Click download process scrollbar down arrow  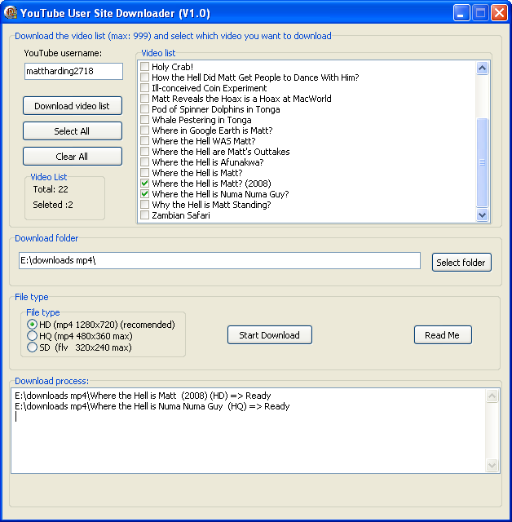492,465
